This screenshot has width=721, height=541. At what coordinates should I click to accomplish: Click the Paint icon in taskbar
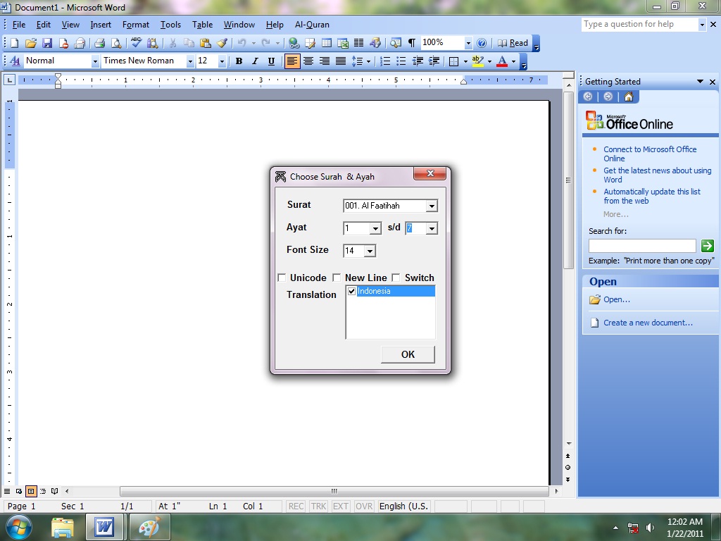click(x=149, y=527)
